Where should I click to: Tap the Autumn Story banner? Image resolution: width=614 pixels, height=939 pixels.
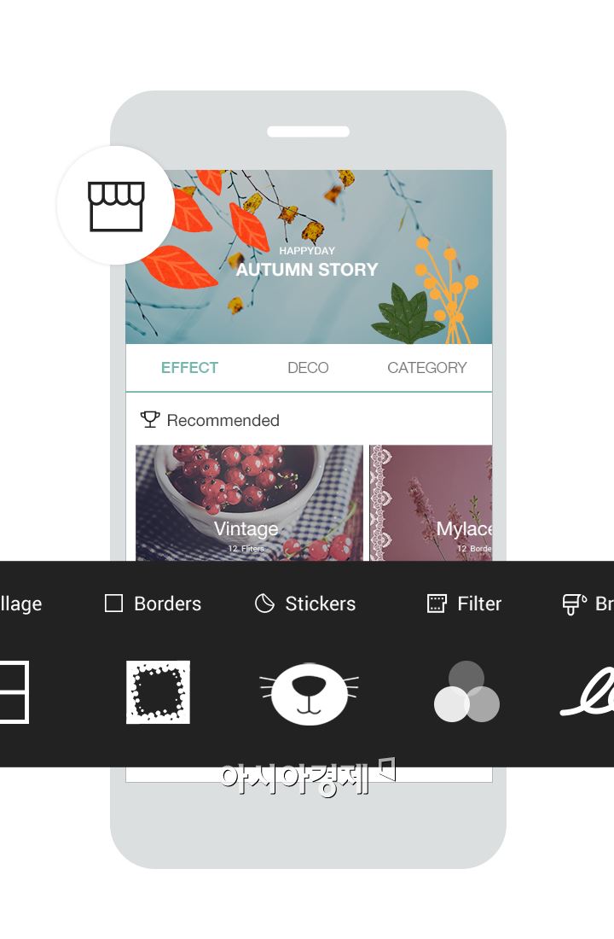pyautogui.click(x=309, y=257)
